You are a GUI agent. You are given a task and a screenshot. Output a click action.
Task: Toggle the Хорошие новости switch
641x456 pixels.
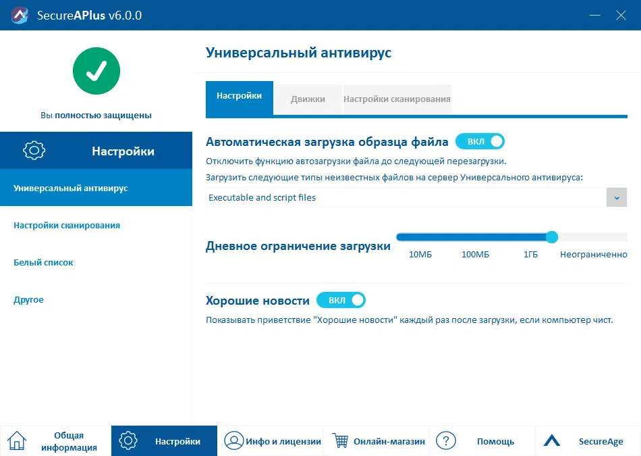click(341, 300)
